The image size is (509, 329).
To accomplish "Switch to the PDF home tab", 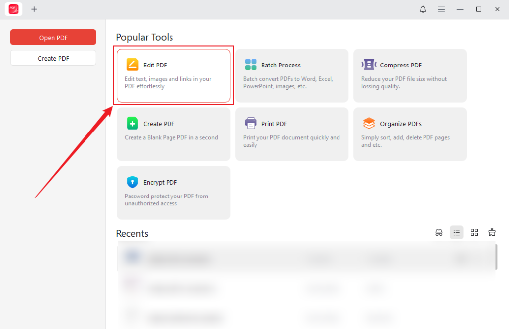I will 13,9.
